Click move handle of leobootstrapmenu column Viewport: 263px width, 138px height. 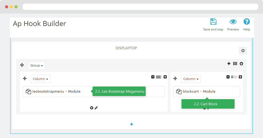tap(25, 78)
